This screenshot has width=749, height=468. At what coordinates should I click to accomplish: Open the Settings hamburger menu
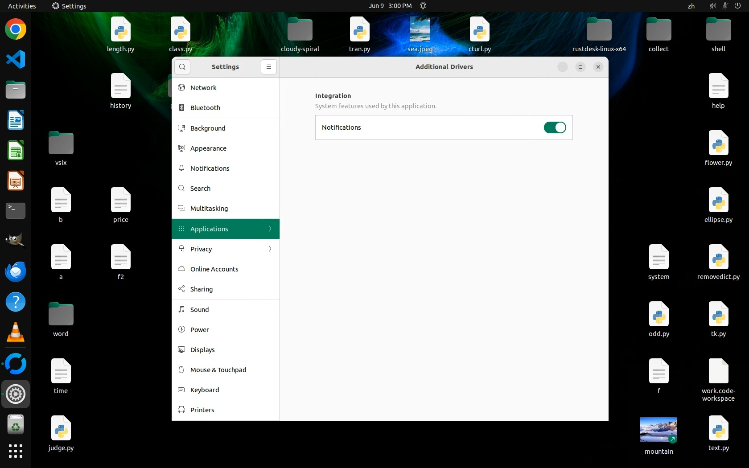pyautogui.click(x=268, y=67)
